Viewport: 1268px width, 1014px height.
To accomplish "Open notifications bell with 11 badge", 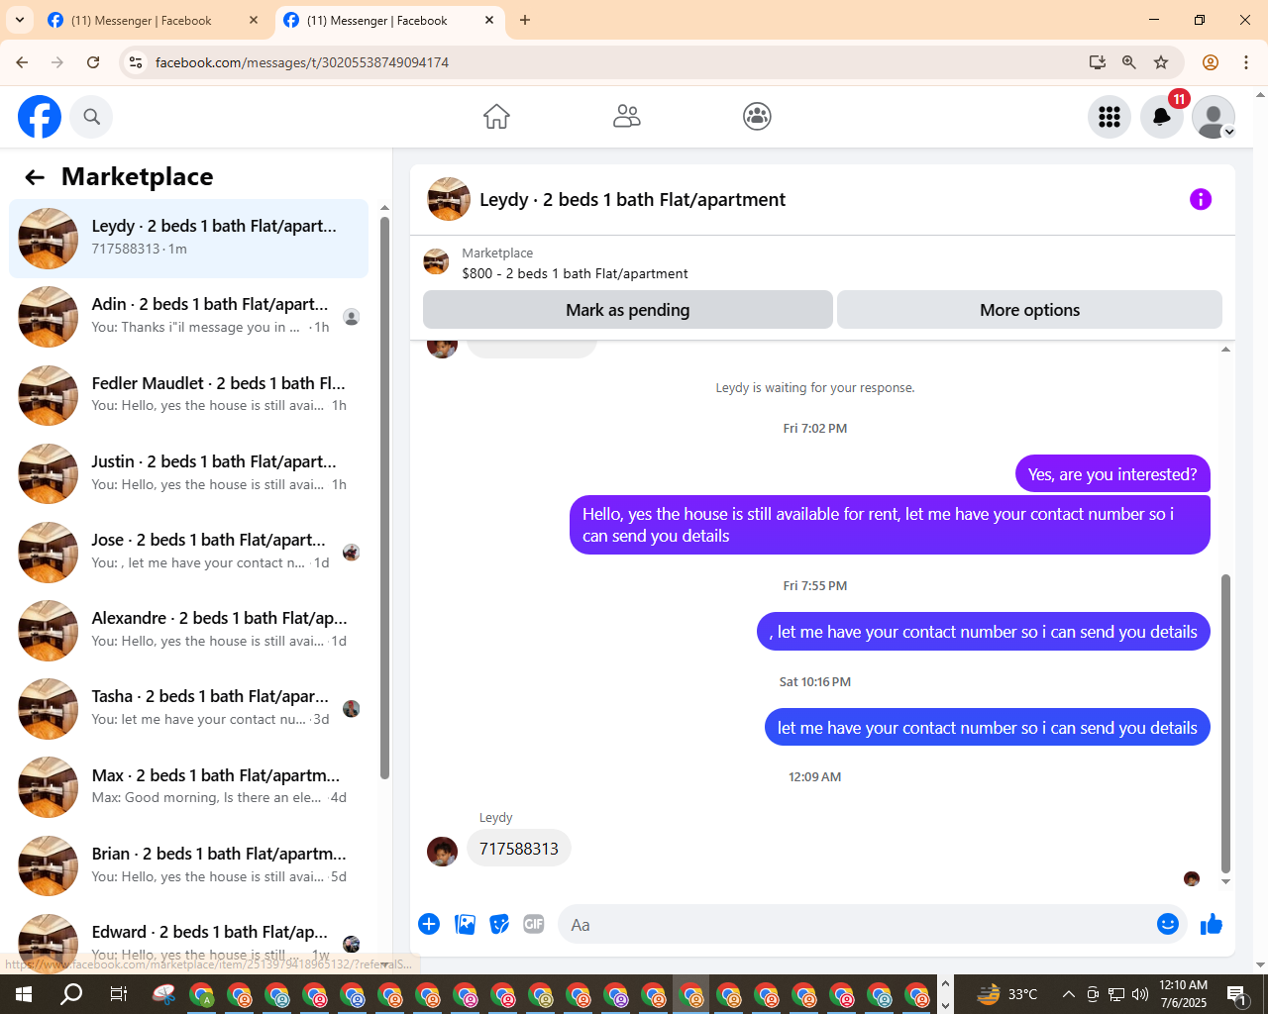I will (1162, 117).
